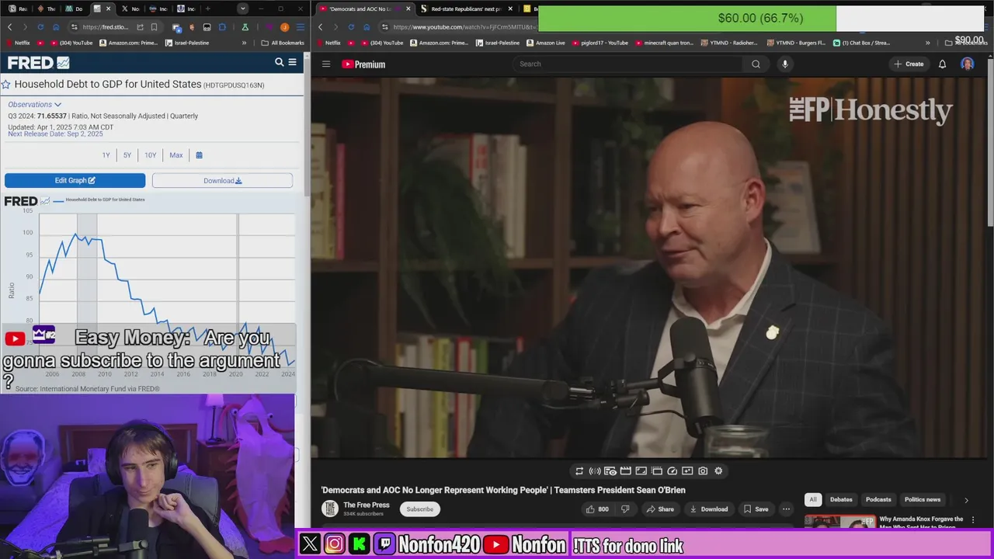Open Netflix bookmark in left browser

[x=18, y=43]
